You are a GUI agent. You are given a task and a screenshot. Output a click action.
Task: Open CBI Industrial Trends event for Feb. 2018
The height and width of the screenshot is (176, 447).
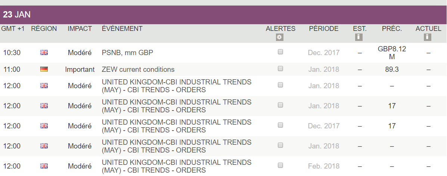pyautogui.click(x=177, y=166)
